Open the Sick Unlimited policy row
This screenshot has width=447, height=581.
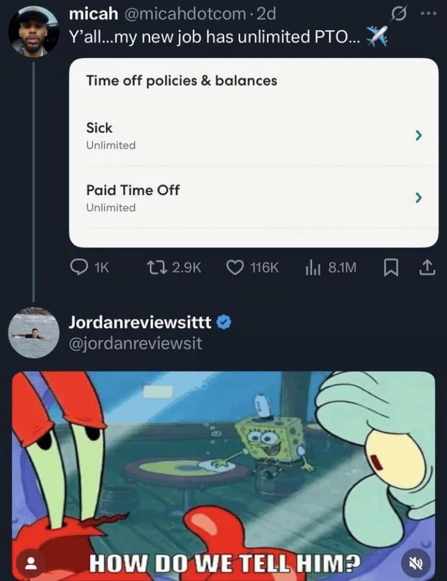point(254,135)
